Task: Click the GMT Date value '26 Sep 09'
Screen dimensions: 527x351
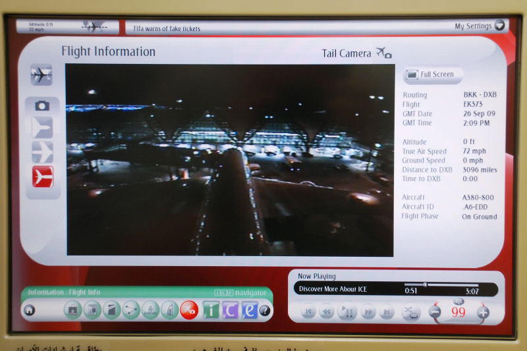Action: click(x=480, y=113)
